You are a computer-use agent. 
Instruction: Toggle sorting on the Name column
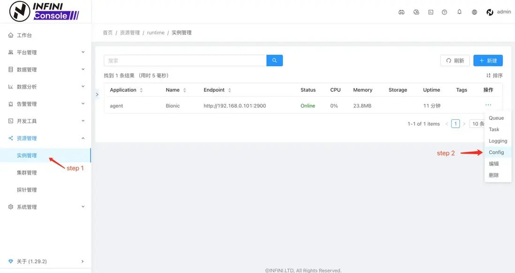pyautogui.click(x=185, y=90)
